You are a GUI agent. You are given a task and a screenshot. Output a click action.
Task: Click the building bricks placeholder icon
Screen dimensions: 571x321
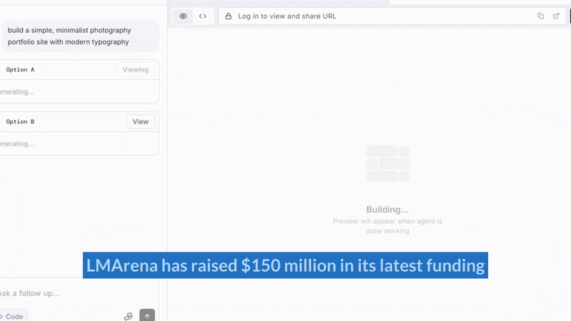pos(388,164)
